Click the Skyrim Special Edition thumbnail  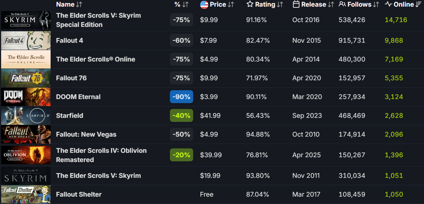(x=25, y=20)
